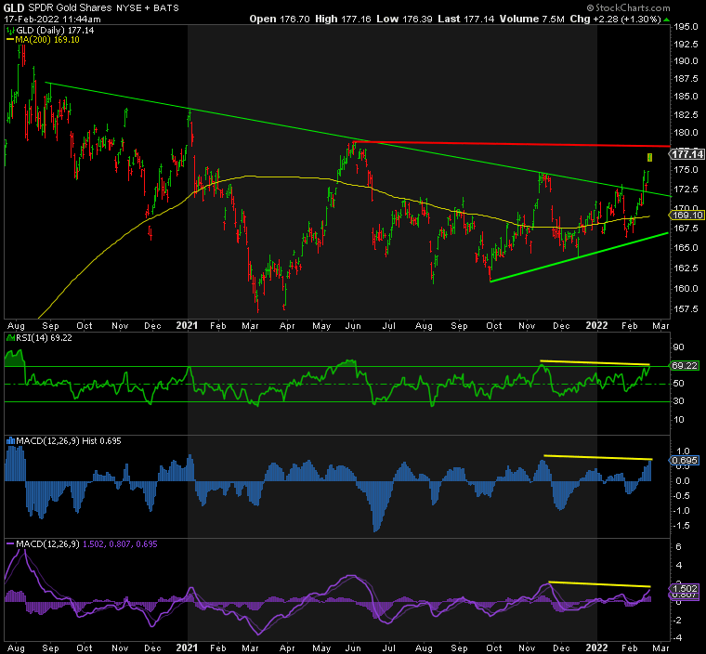706x654 pixels.
Task: Click the 192.5 price axis label
Action: (x=686, y=45)
